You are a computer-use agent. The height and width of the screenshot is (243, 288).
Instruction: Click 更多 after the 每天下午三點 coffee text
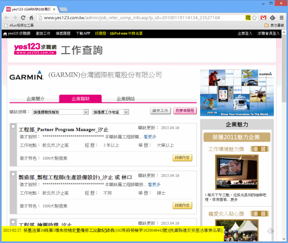point(234,199)
